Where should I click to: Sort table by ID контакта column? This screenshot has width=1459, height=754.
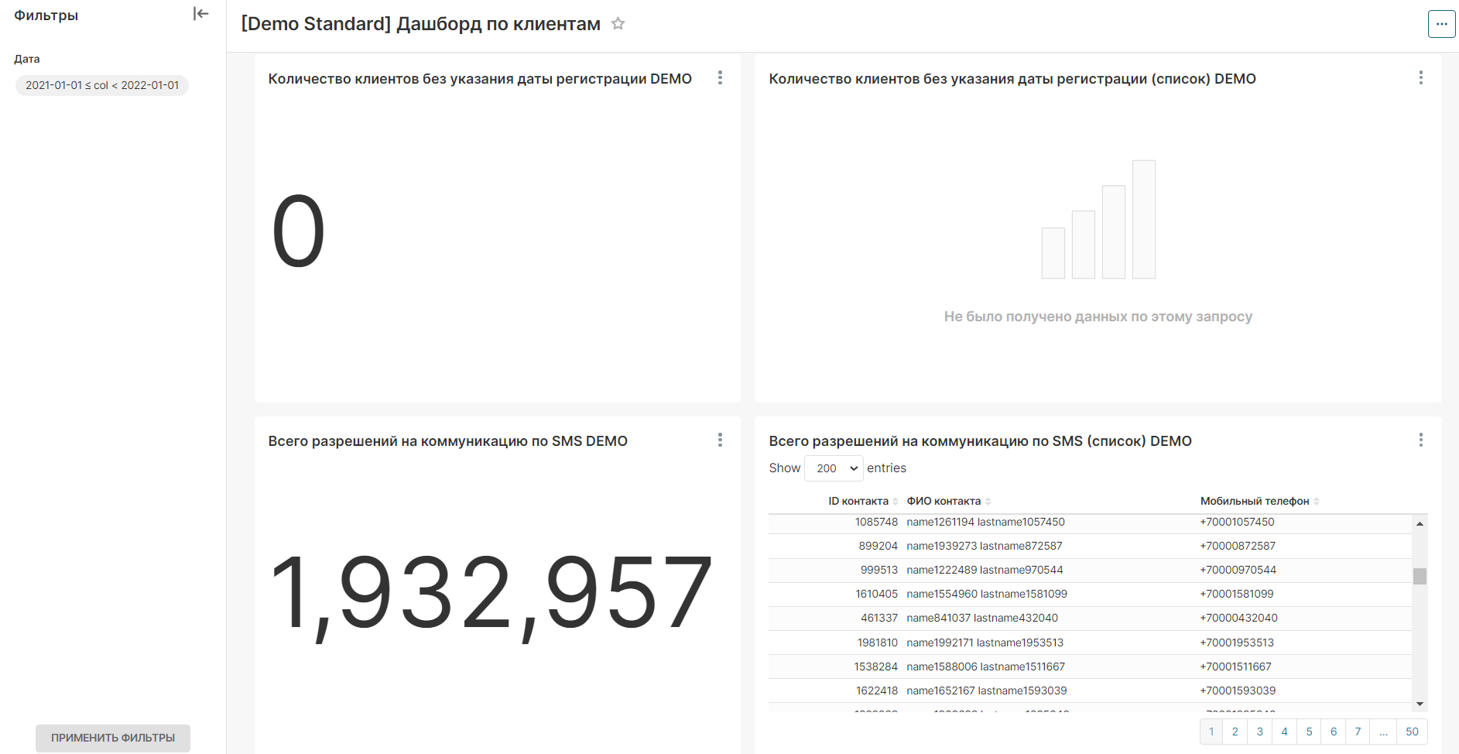(858, 501)
